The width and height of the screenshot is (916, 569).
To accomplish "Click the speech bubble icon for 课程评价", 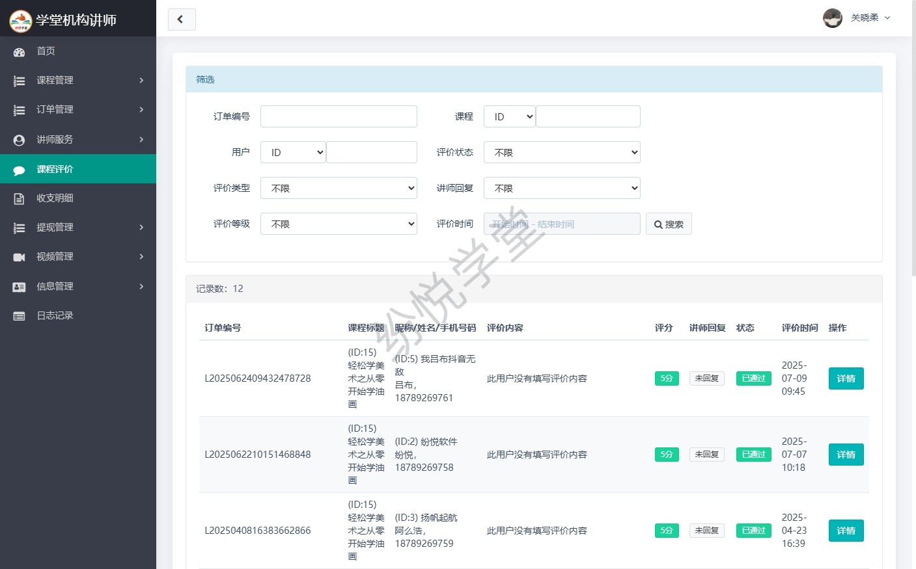I will pos(19,170).
